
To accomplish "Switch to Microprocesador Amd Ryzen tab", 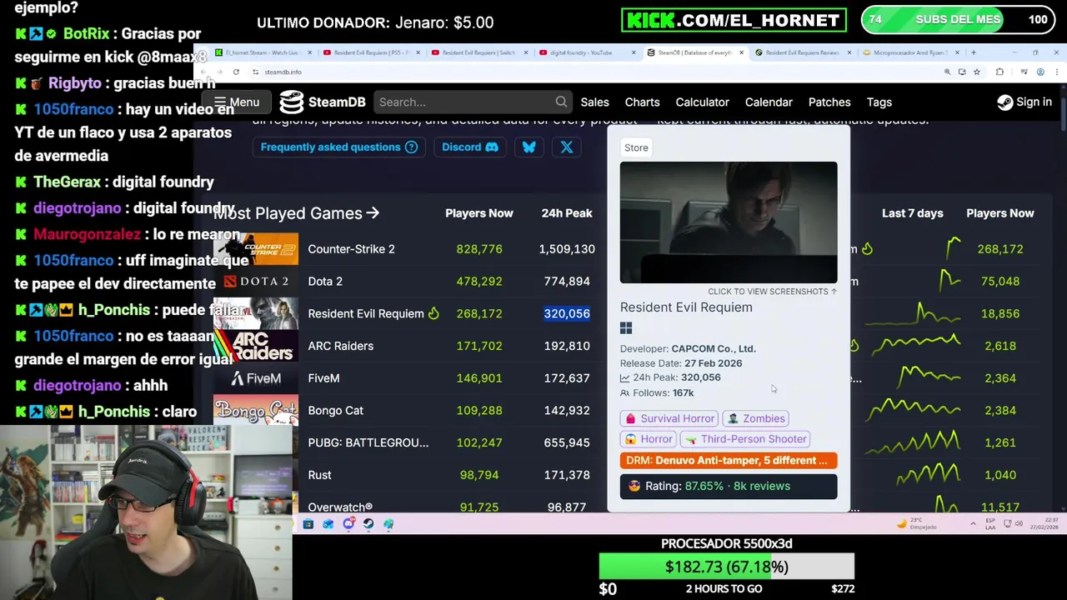I will pyautogui.click(x=910, y=52).
